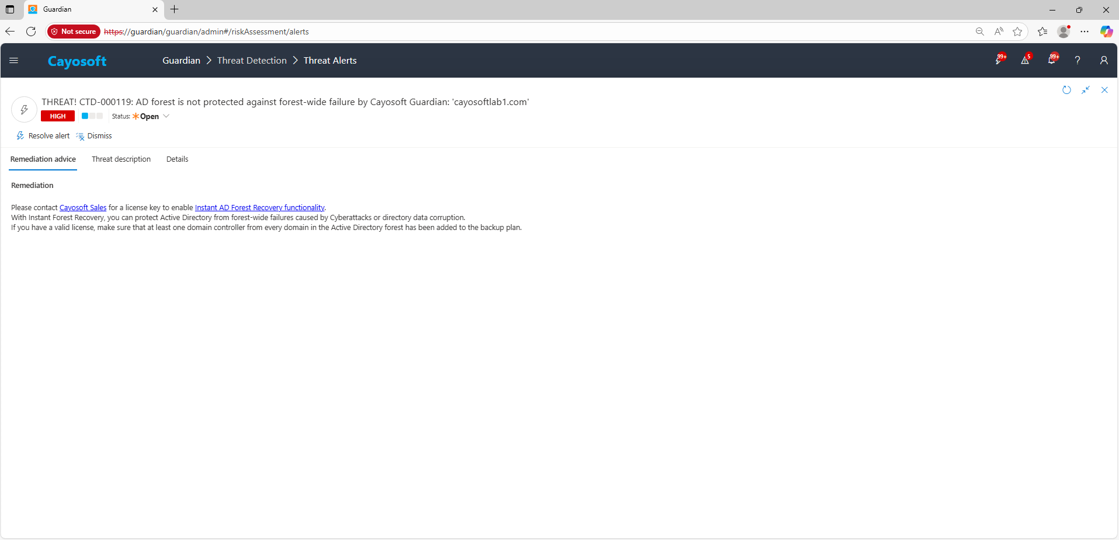Refresh the alert panel
The width and height of the screenshot is (1119, 540).
pyautogui.click(x=1066, y=90)
